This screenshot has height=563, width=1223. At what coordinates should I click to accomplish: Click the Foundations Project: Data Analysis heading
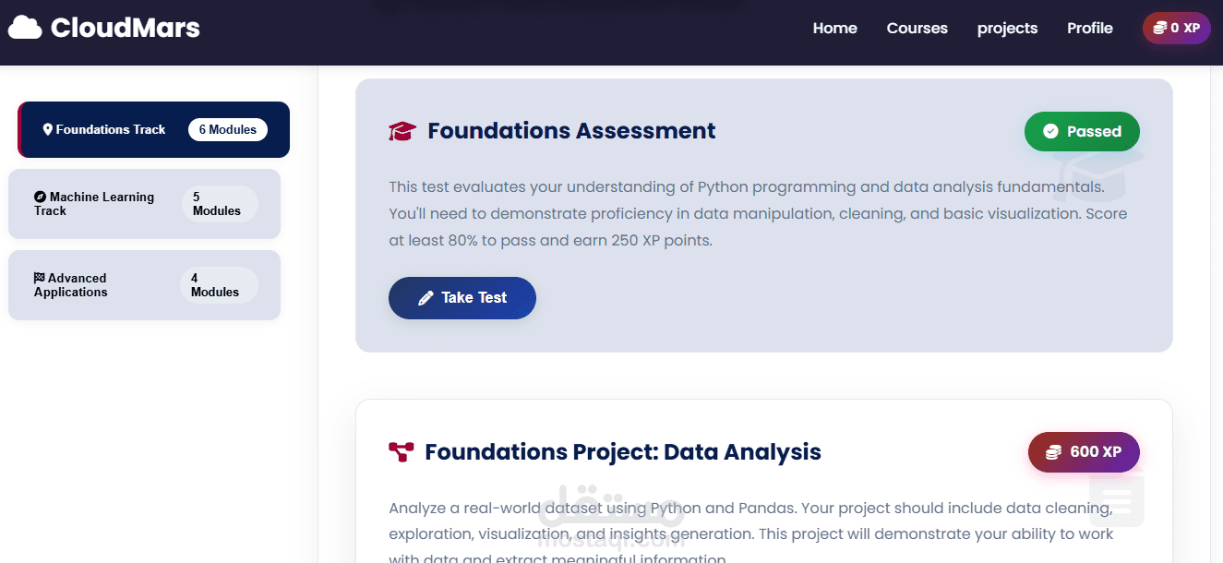pyautogui.click(x=622, y=452)
